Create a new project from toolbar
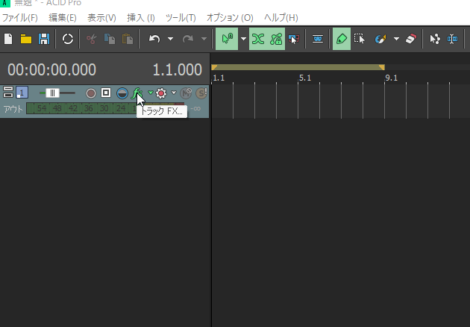Viewport: 470px width, 327px height. pos(8,39)
